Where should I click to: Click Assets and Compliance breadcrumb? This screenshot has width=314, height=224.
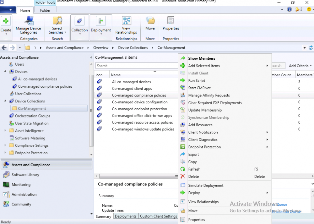pos(65,48)
